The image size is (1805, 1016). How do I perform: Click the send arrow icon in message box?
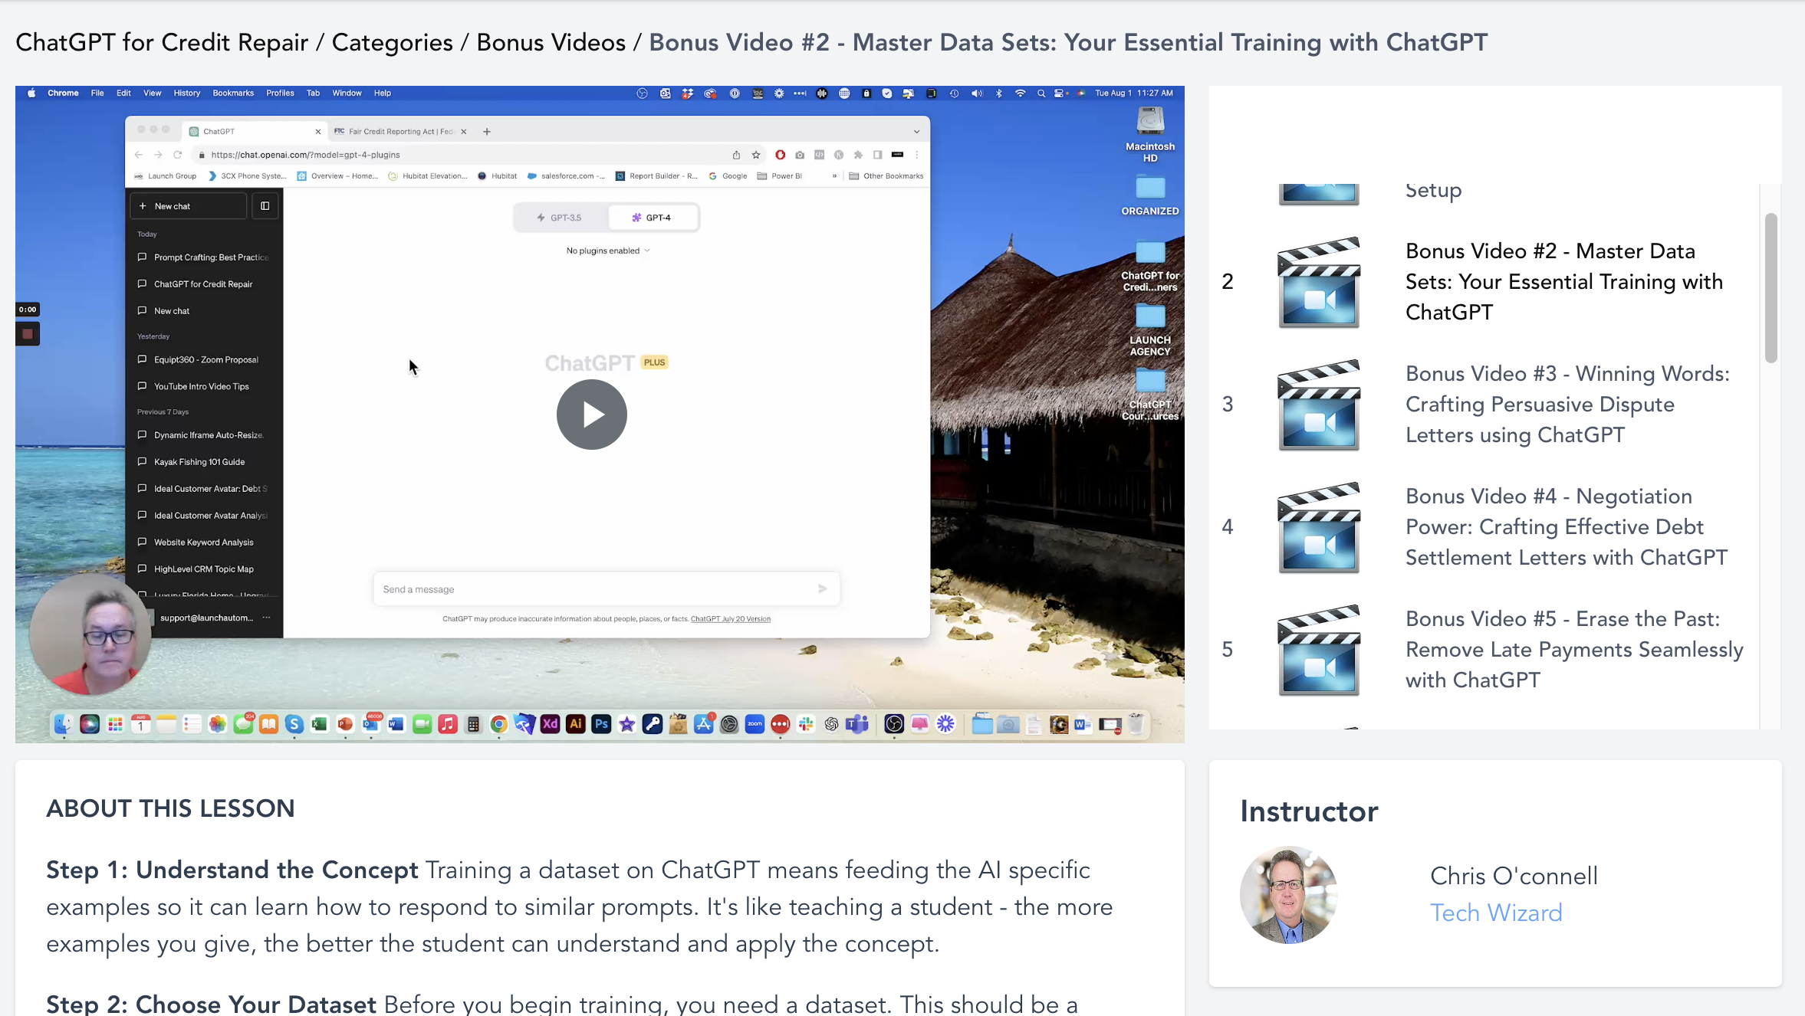click(x=822, y=589)
